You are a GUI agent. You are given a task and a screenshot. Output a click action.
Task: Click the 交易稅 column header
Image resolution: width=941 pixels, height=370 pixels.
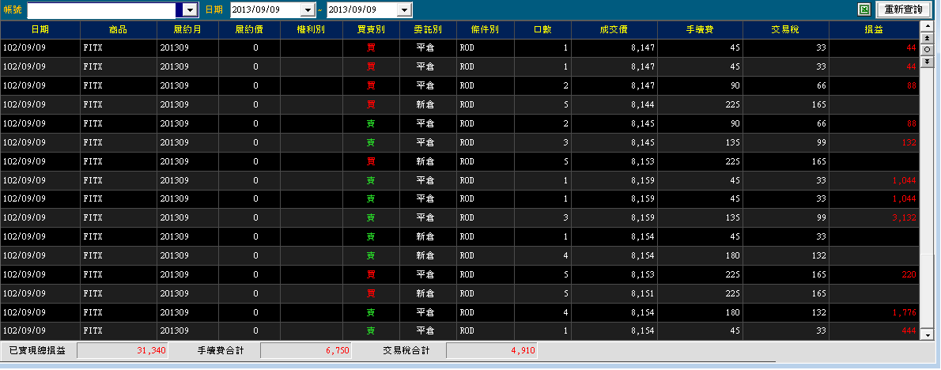pos(785,30)
